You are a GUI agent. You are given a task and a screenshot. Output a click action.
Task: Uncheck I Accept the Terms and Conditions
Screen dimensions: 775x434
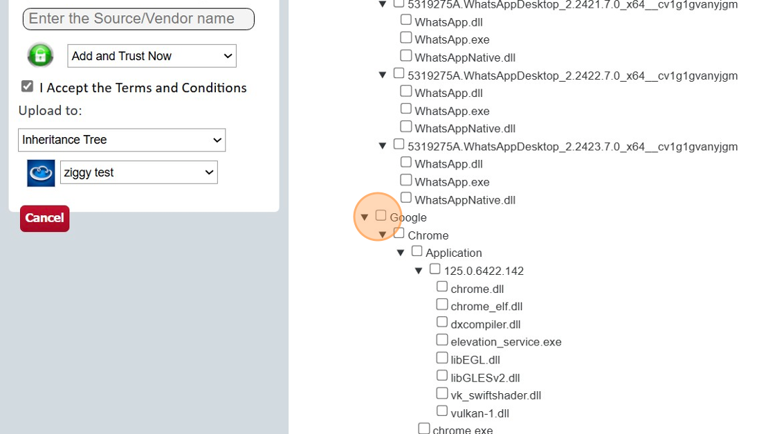pos(26,86)
